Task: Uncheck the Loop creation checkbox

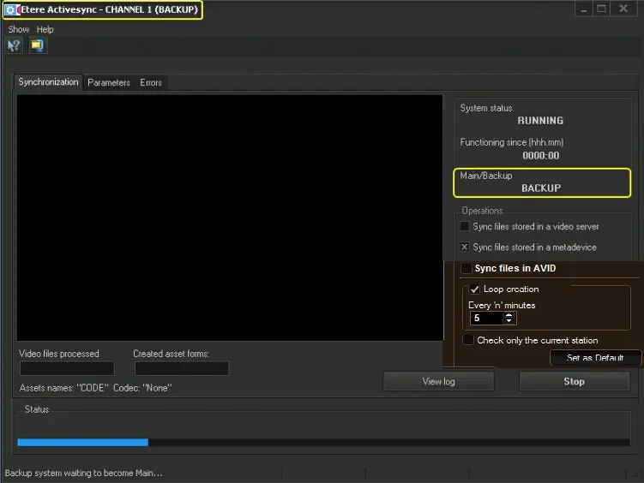Action: 474,289
